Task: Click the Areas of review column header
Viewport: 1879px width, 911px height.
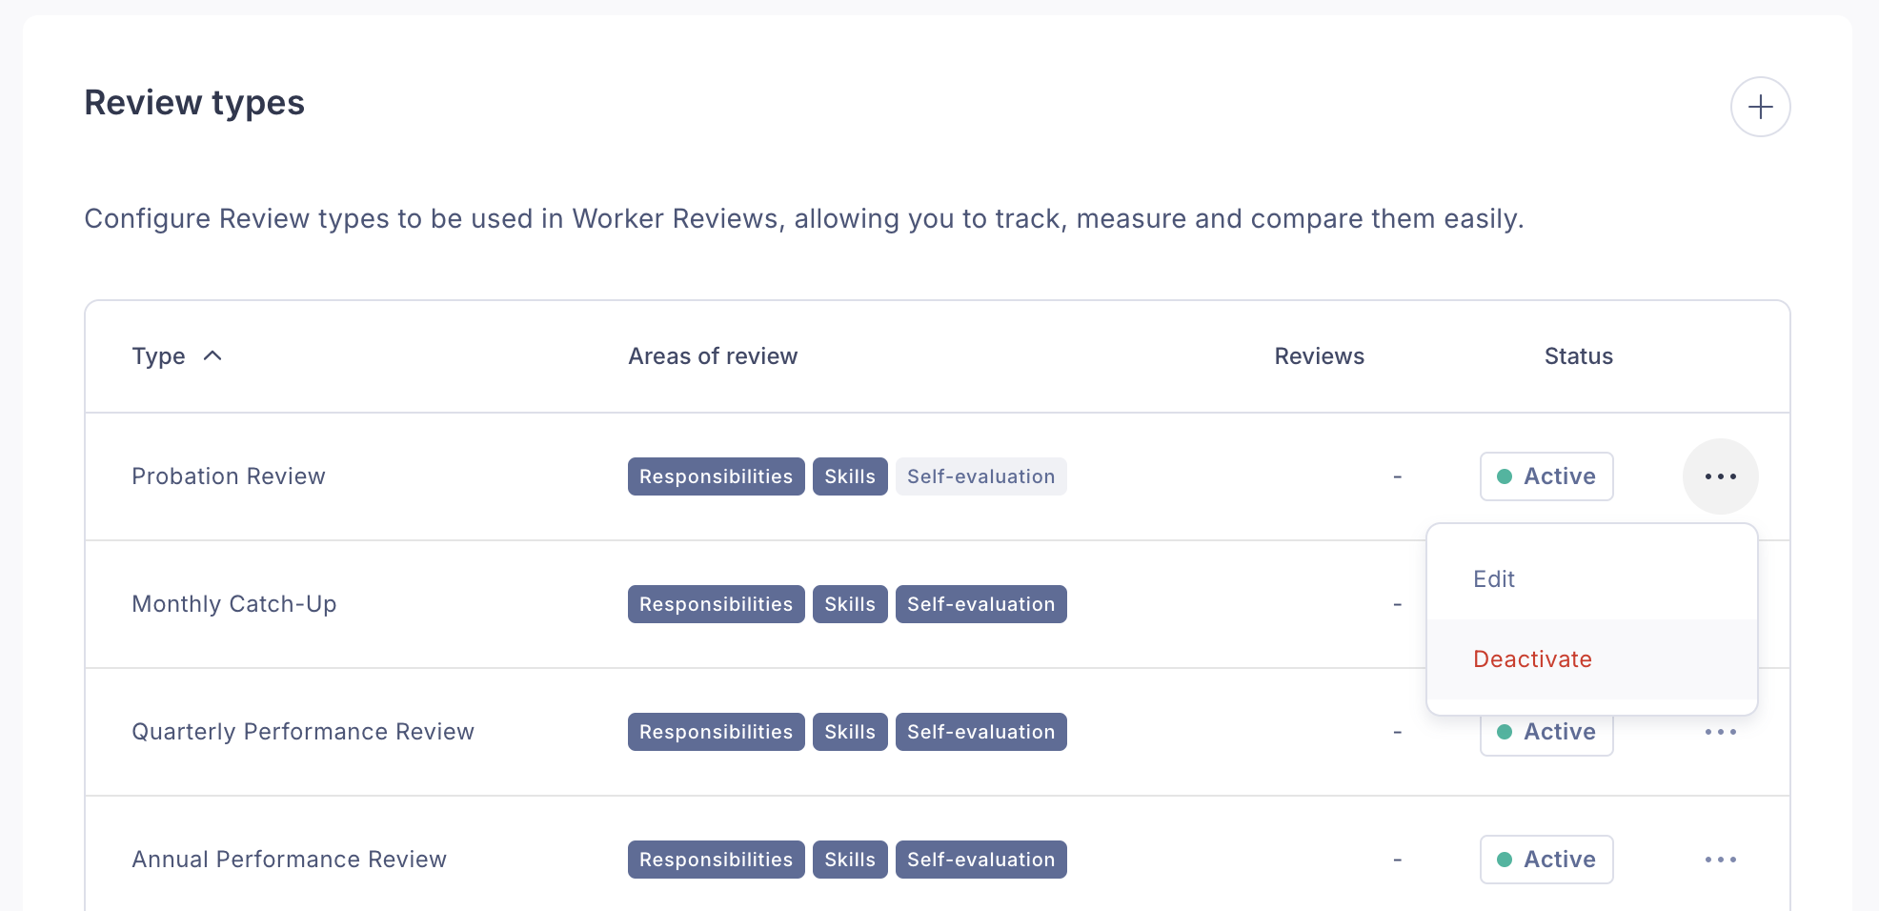Action: click(x=713, y=356)
